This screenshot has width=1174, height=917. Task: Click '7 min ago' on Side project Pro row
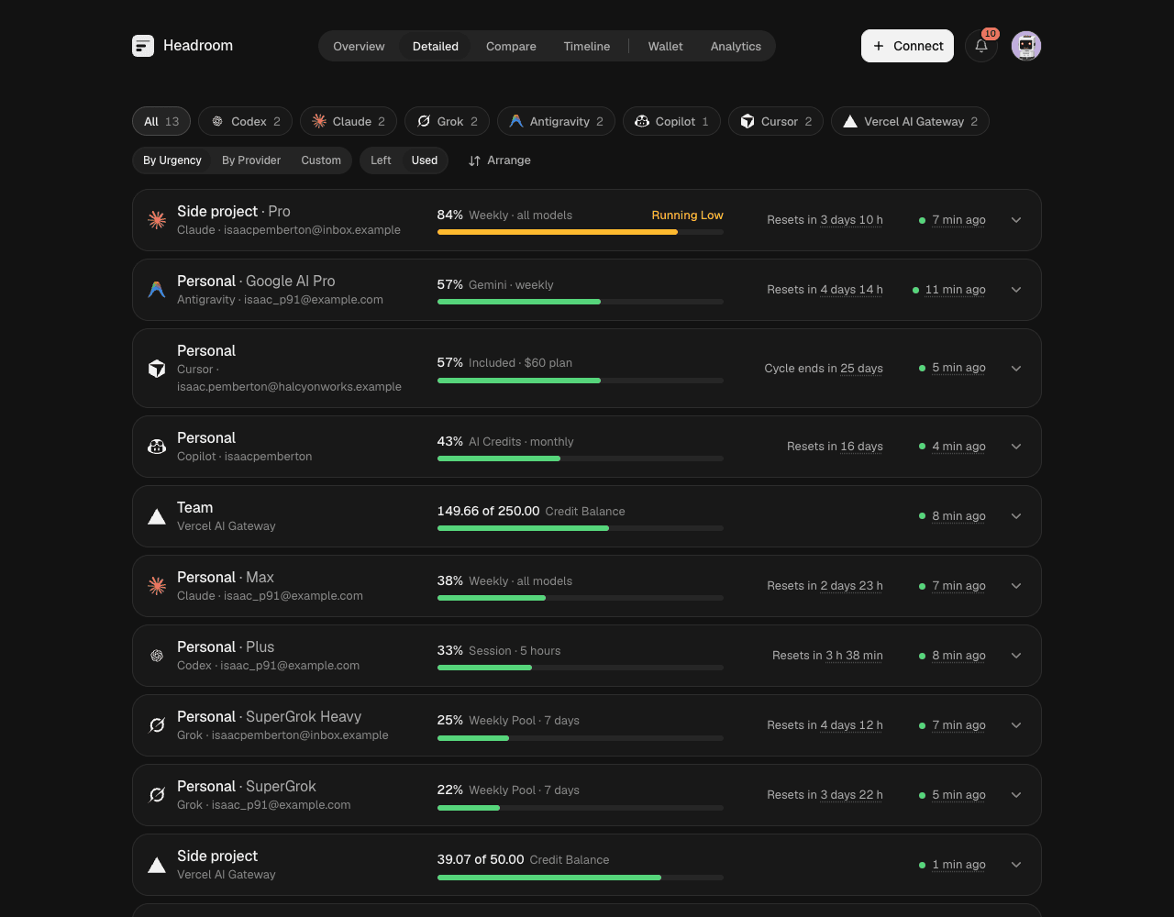[959, 220]
